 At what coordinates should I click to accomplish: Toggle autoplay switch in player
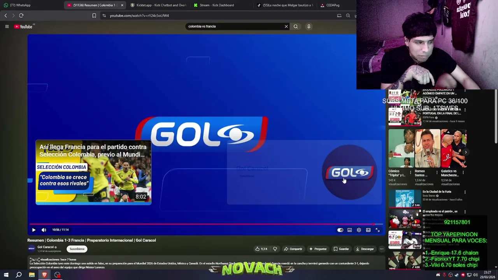coord(340,230)
